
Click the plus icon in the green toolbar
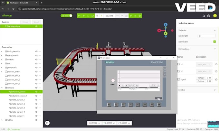tap(84, 16)
